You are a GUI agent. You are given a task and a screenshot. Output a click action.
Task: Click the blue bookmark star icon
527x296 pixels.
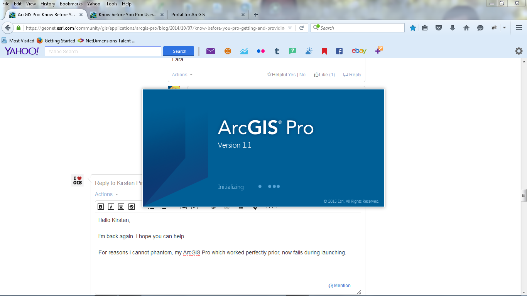413,28
